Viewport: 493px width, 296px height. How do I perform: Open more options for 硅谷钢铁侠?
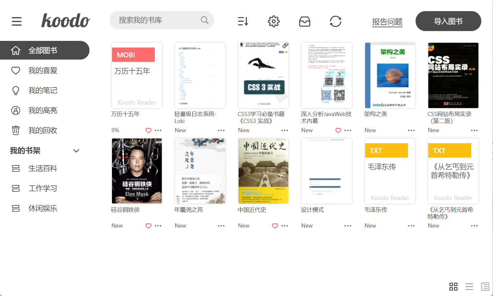[x=158, y=226]
